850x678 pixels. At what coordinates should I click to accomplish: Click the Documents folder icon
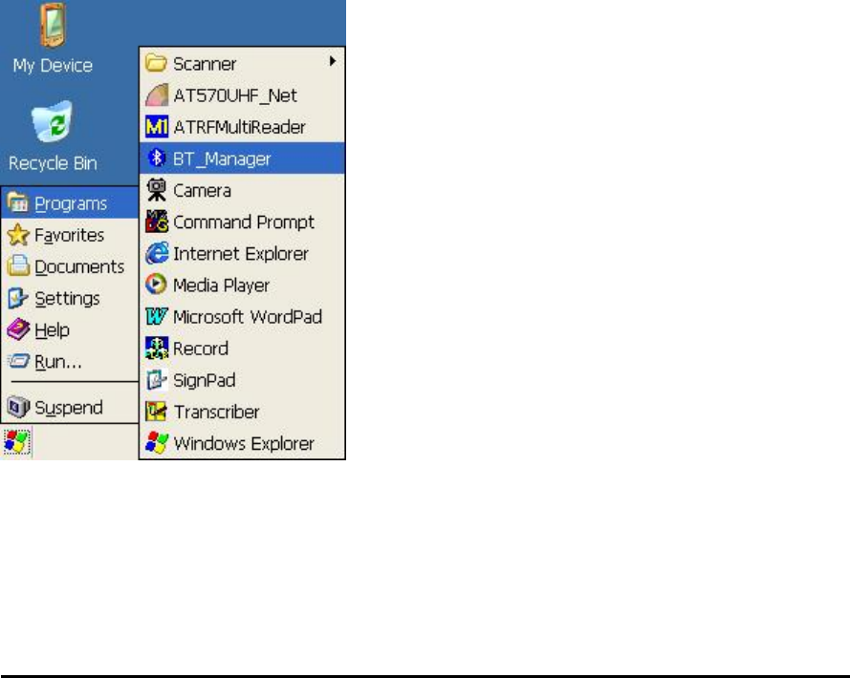tap(18, 265)
